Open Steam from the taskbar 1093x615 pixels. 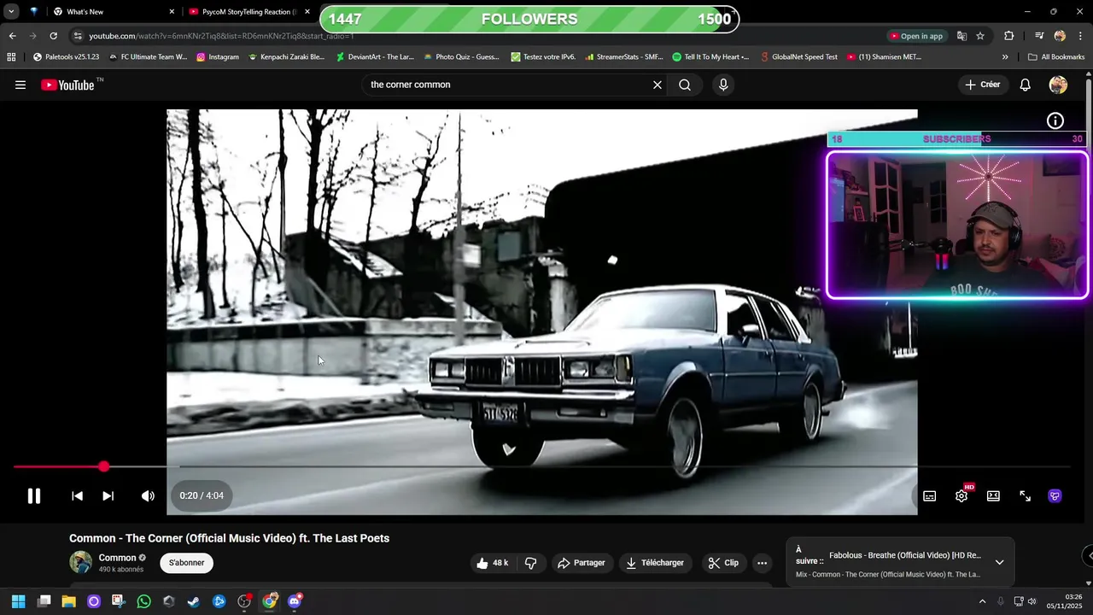[x=194, y=601]
